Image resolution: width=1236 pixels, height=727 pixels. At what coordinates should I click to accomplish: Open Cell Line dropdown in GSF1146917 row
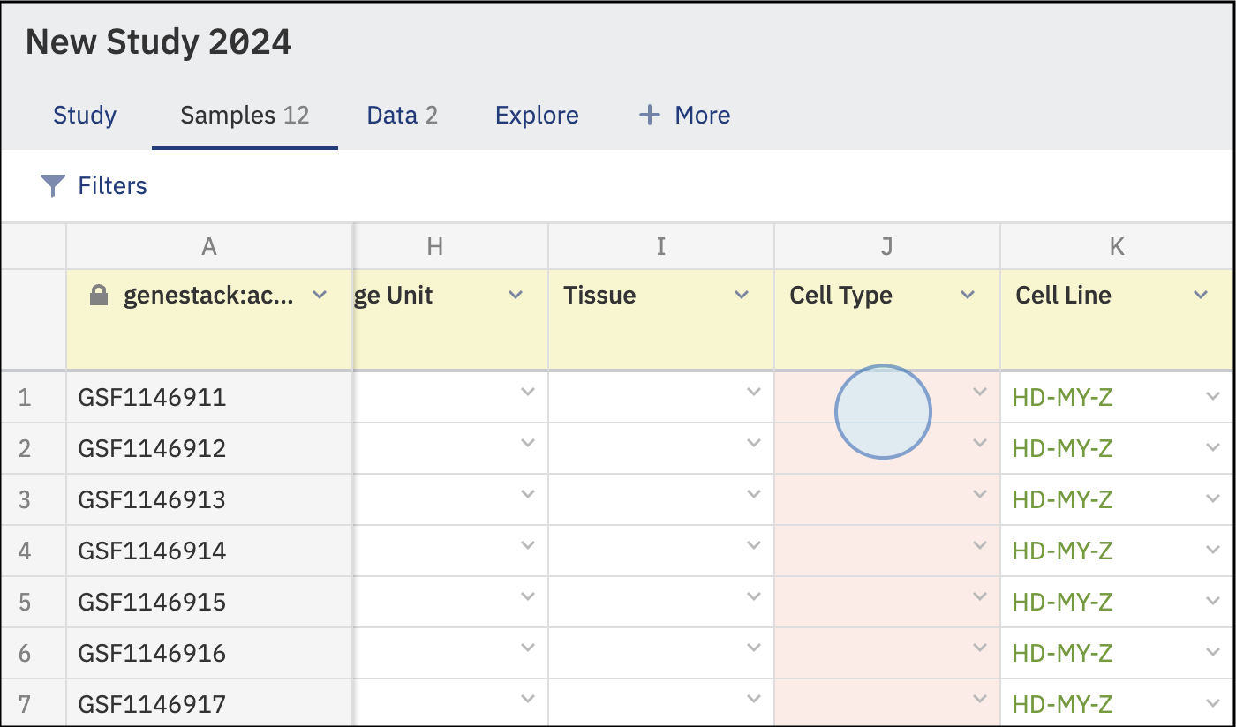tap(1213, 704)
